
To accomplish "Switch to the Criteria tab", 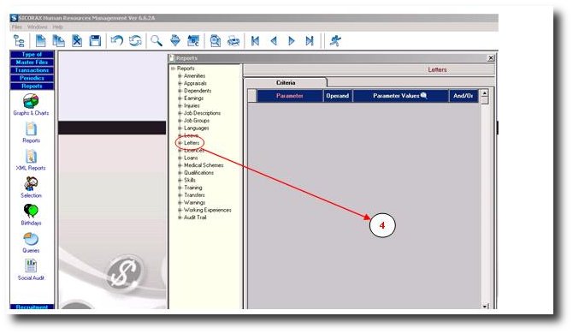I will (286, 83).
